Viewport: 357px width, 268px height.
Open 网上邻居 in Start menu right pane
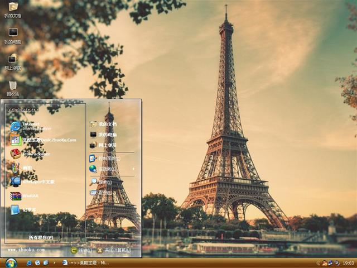(x=103, y=145)
